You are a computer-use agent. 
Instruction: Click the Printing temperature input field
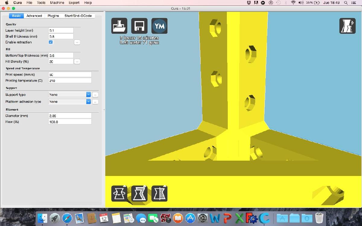tap(70, 81)
